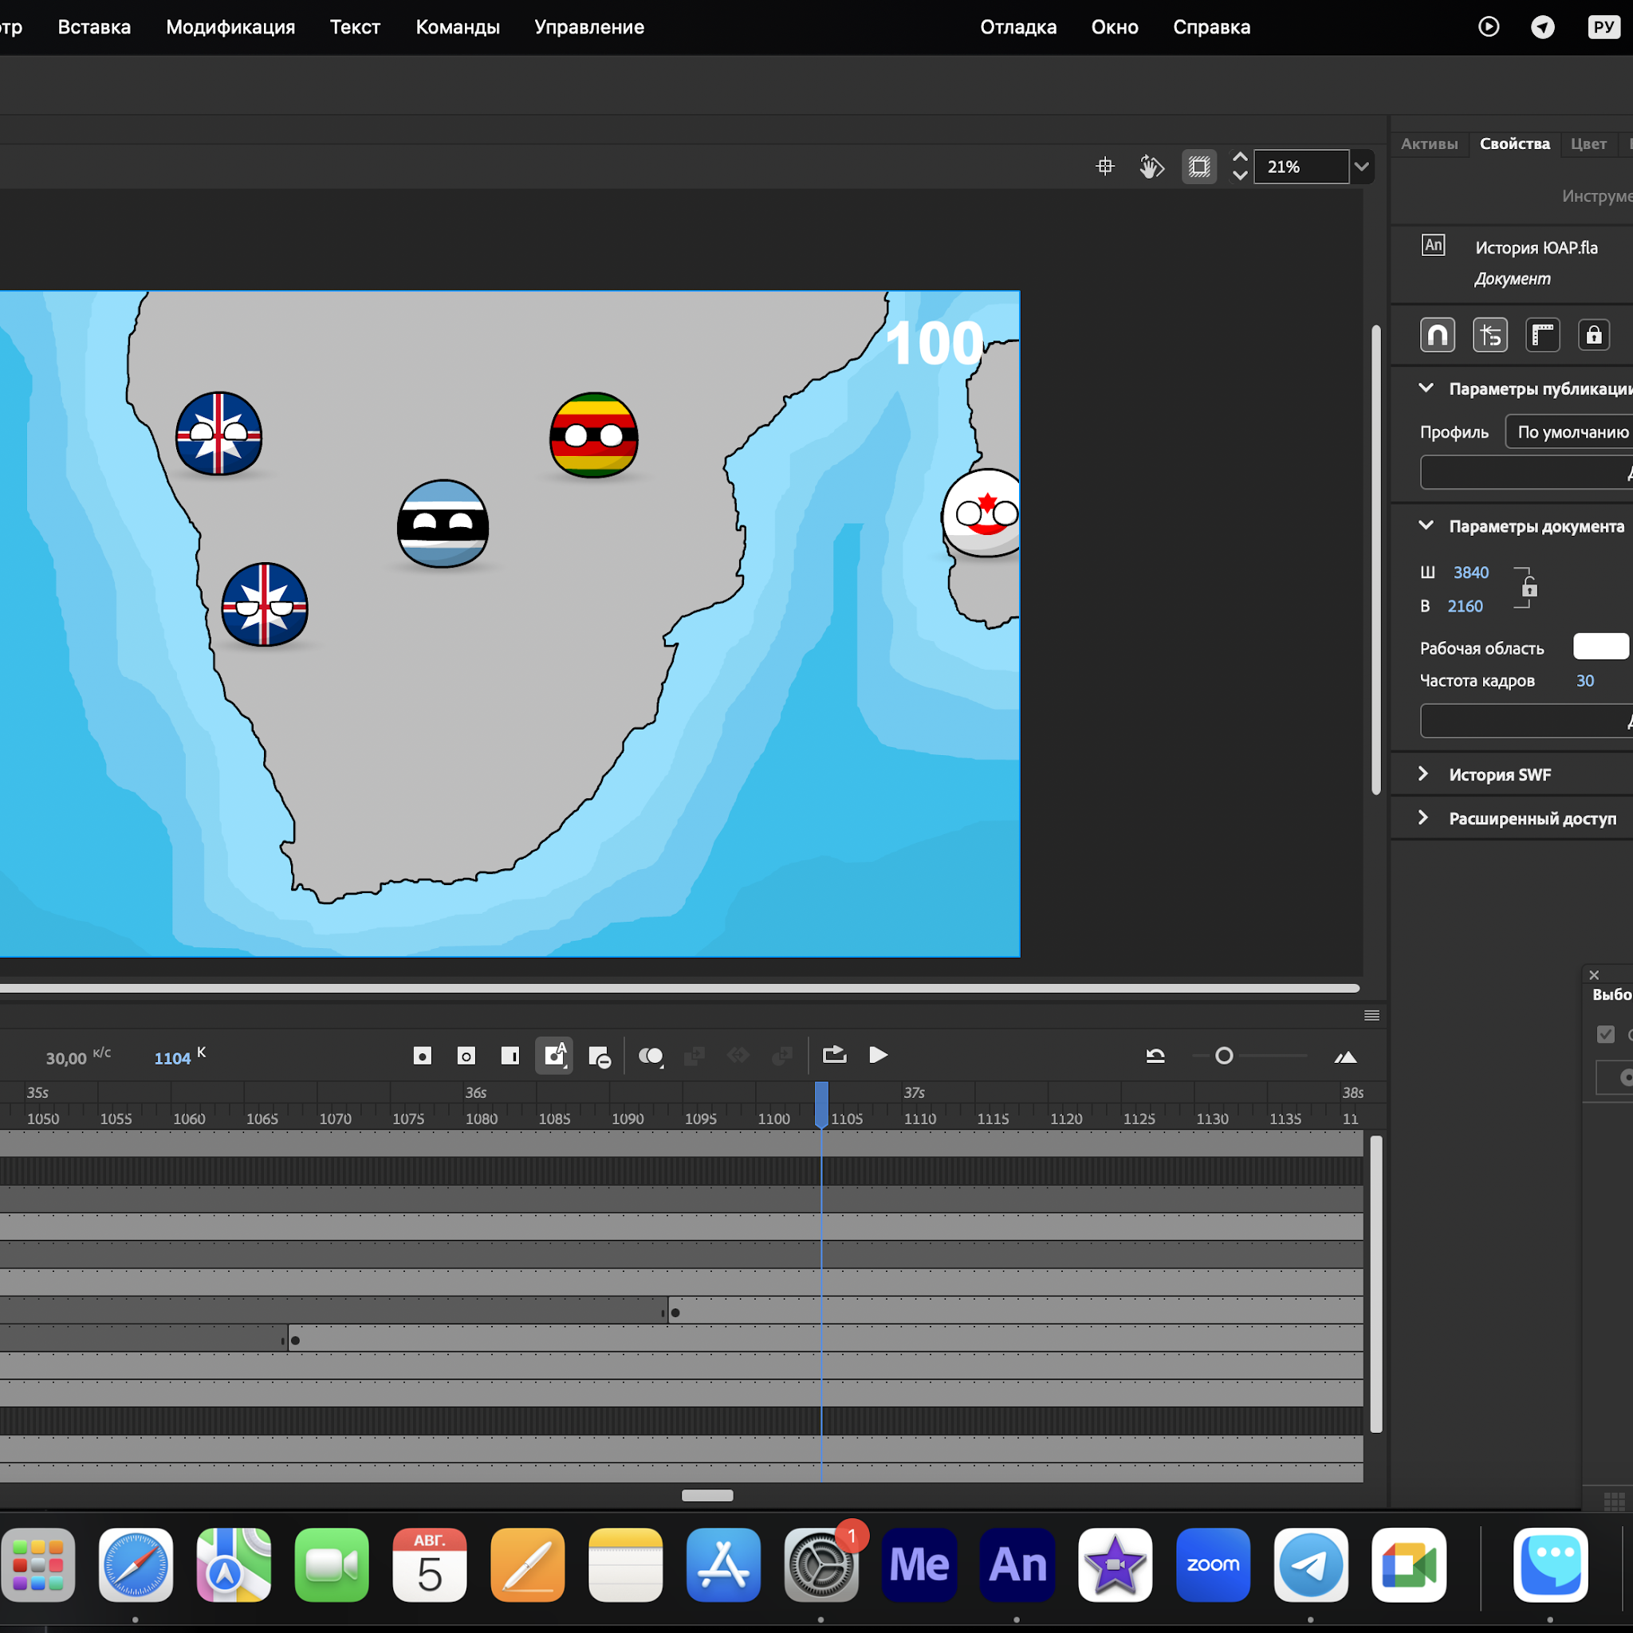Open Telegram from the dock
The width and height of the screenshot is (1633, 1633).
(x=1310, y=1564)
